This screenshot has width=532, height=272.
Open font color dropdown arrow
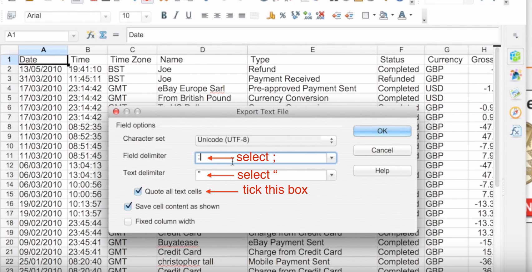(411, 15)
